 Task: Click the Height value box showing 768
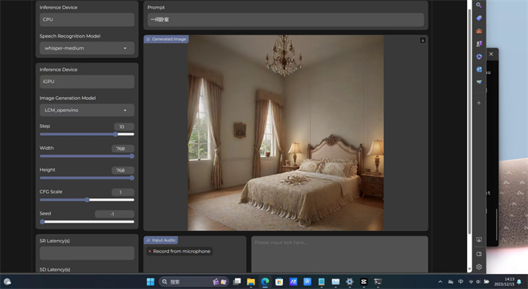click(123, 170)
